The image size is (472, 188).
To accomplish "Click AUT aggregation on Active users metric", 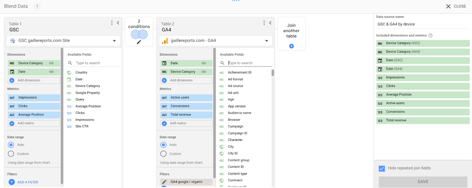I will click(164, 98).
